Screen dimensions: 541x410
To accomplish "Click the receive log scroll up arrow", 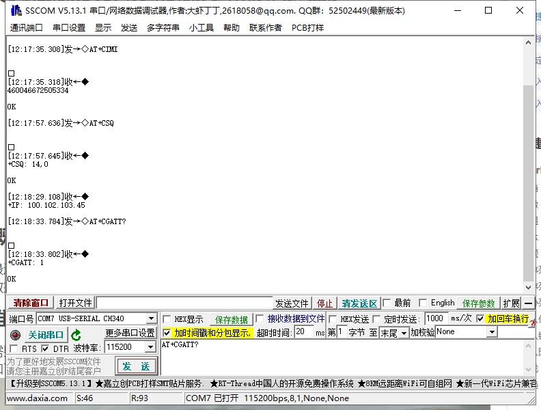I will click(x=528, y=42).
